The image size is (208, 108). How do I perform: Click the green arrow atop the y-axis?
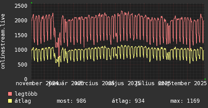32,3
